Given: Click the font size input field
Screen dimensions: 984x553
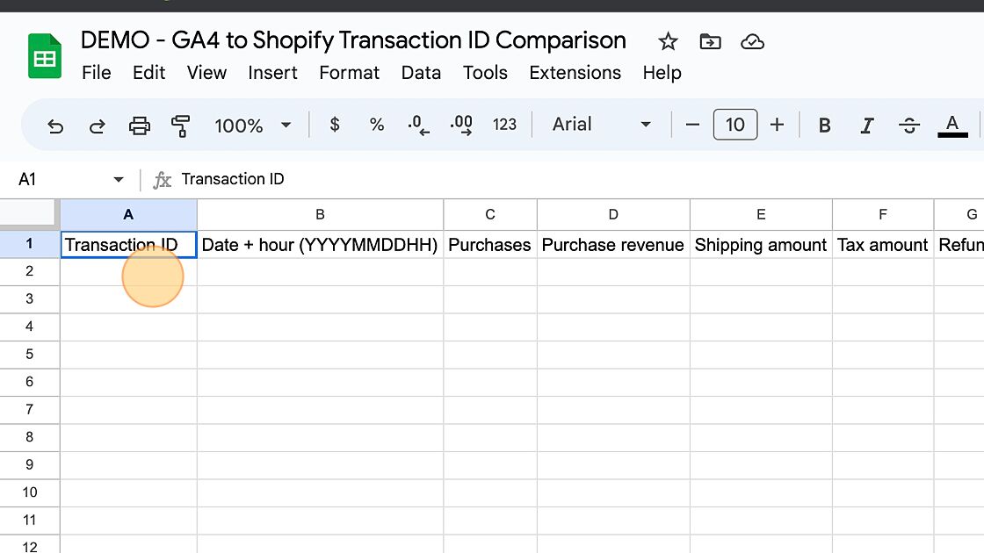Looking at the screenshot, I should tap(734, 125).
